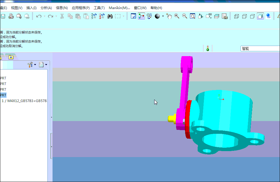280x182 pixels.
Task: Click the Save floppy disk icon
Action: click(x=3, y=16)
